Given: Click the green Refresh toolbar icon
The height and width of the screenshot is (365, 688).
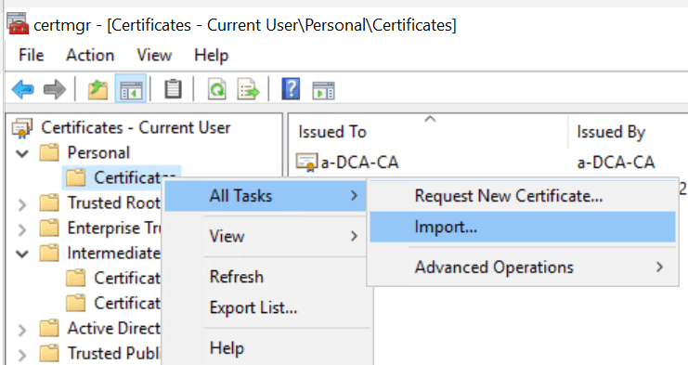Looking at the screenshot, I should tap(216, 89).
